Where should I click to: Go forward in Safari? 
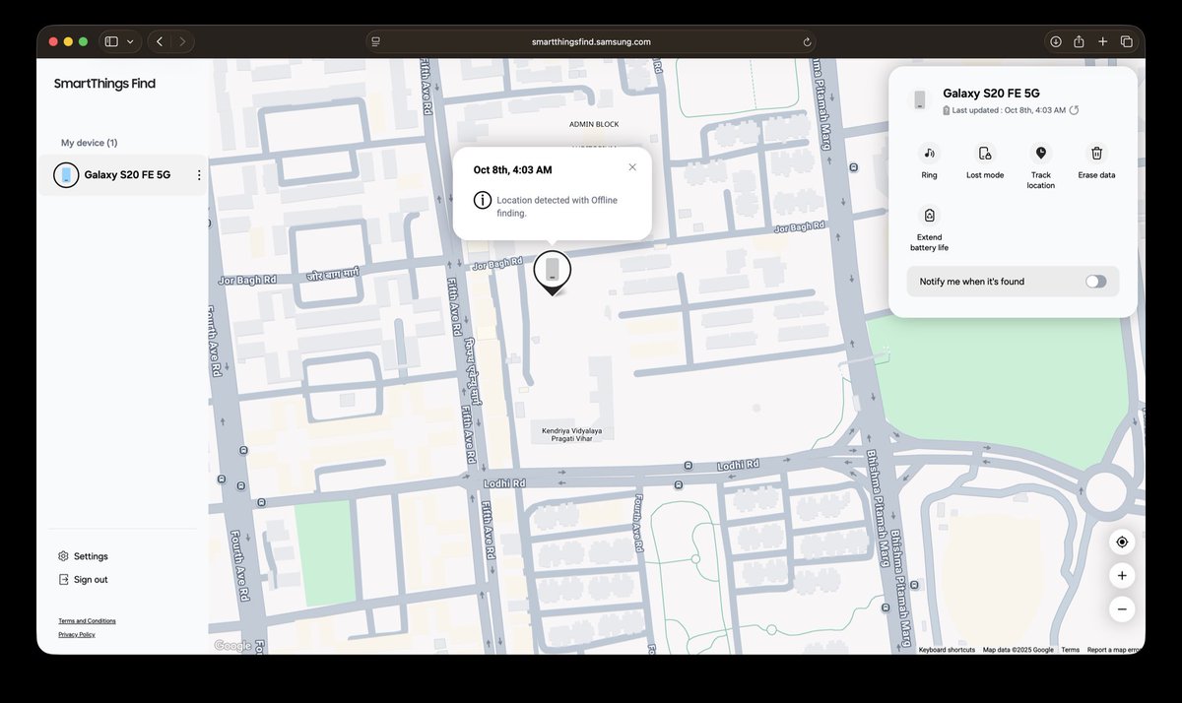point(182,41)
